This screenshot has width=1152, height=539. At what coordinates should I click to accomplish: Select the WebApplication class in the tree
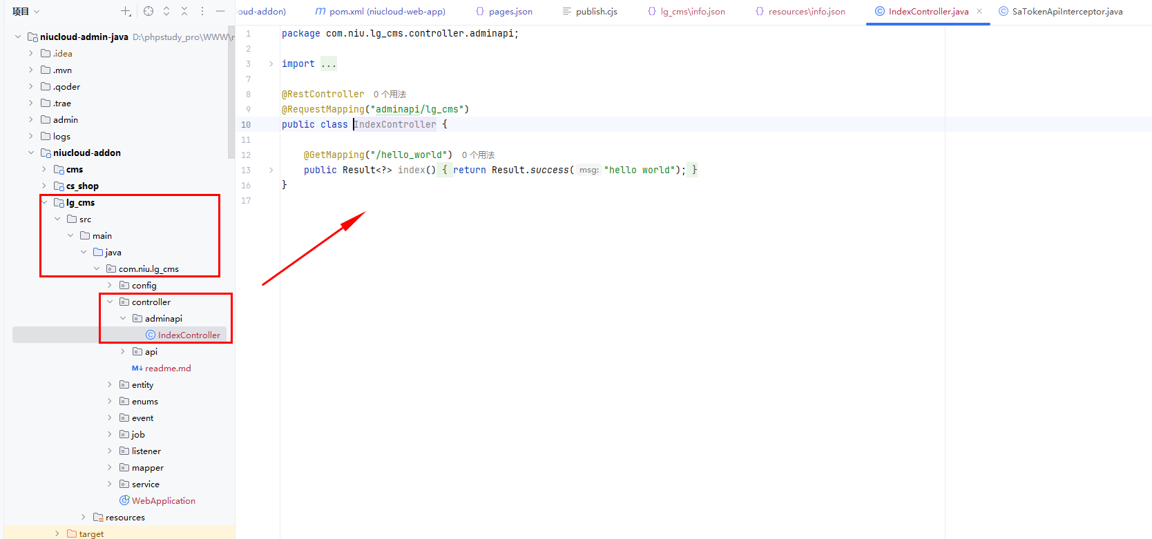click(x=163, y=500)
